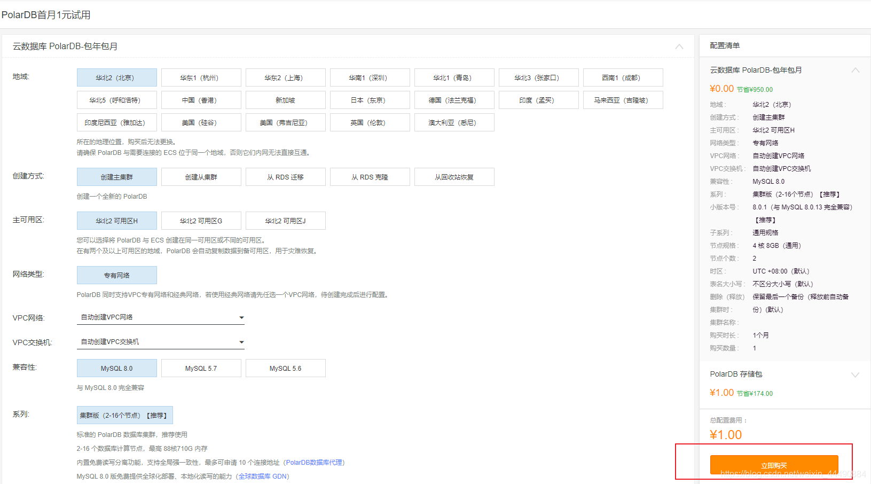871x484 pixels.
Task: Open the 全球数据库 GDN link
Action: (264, 477)
